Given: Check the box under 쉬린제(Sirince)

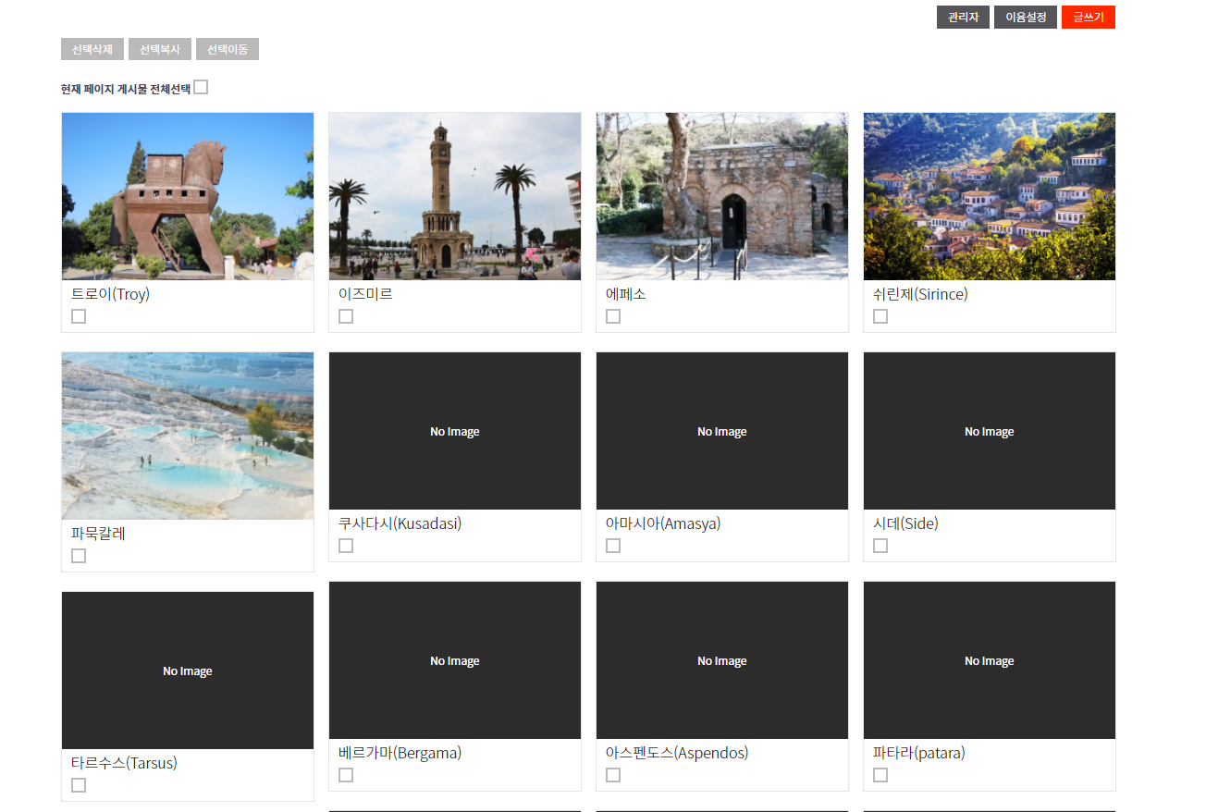Looking at the screenshot, I should [880, 316].
